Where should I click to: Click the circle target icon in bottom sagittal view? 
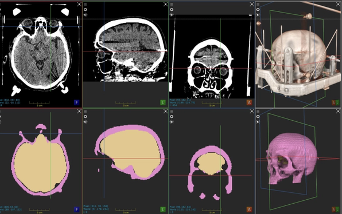tap(85, 117)
